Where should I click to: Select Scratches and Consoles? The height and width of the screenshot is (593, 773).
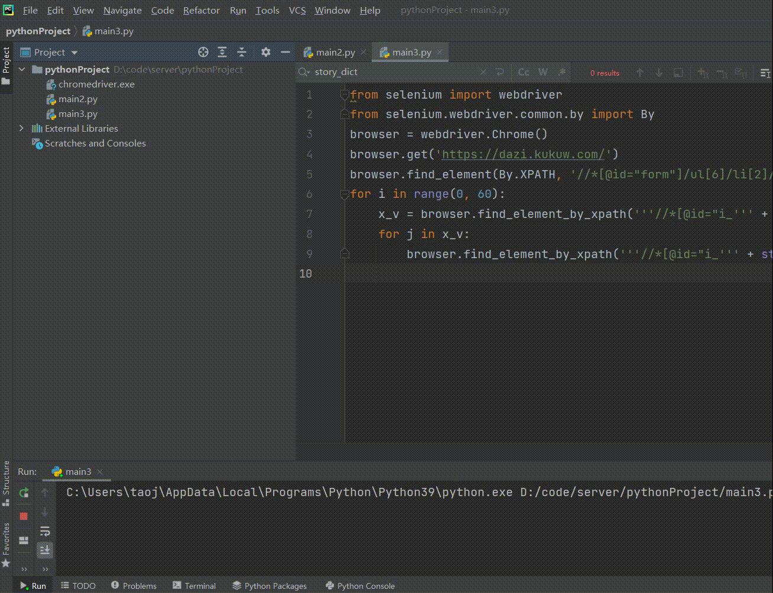pyautogui.click(x=95, y=143)
